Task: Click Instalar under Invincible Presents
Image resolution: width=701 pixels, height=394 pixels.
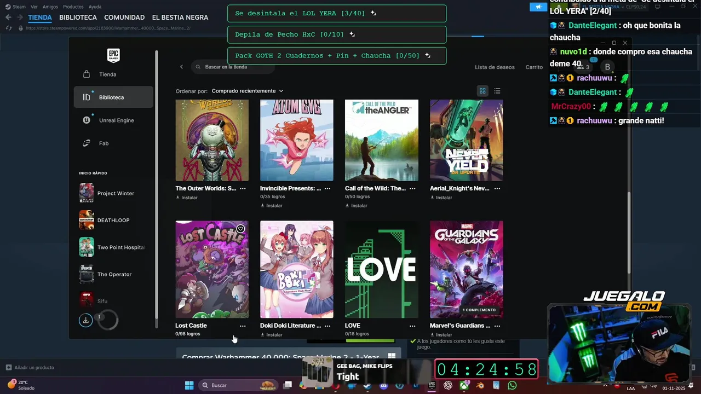Action: point(272,206)
